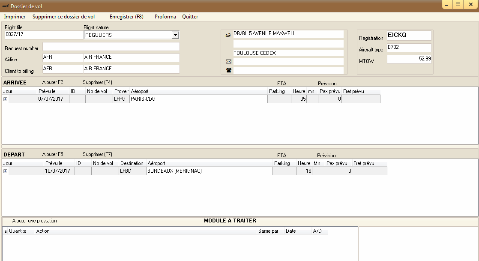479x261 pixels.
Task: Open the Proforma menu item
Action: tap(165, 17)
